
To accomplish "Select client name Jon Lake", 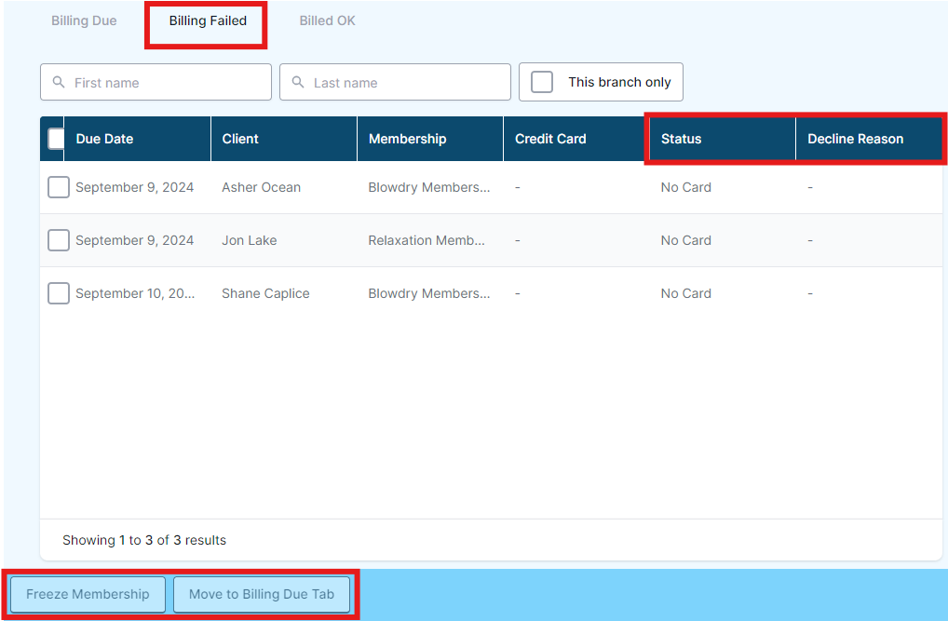I will [x=249, y=240].
